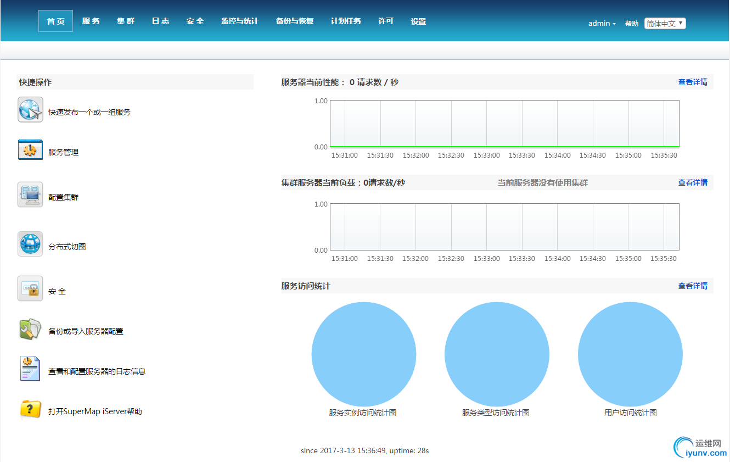This screenshot has height=462, width=730.
Task: Open 打开SuperMap iServer帮助 link
Action: point(96,411)
